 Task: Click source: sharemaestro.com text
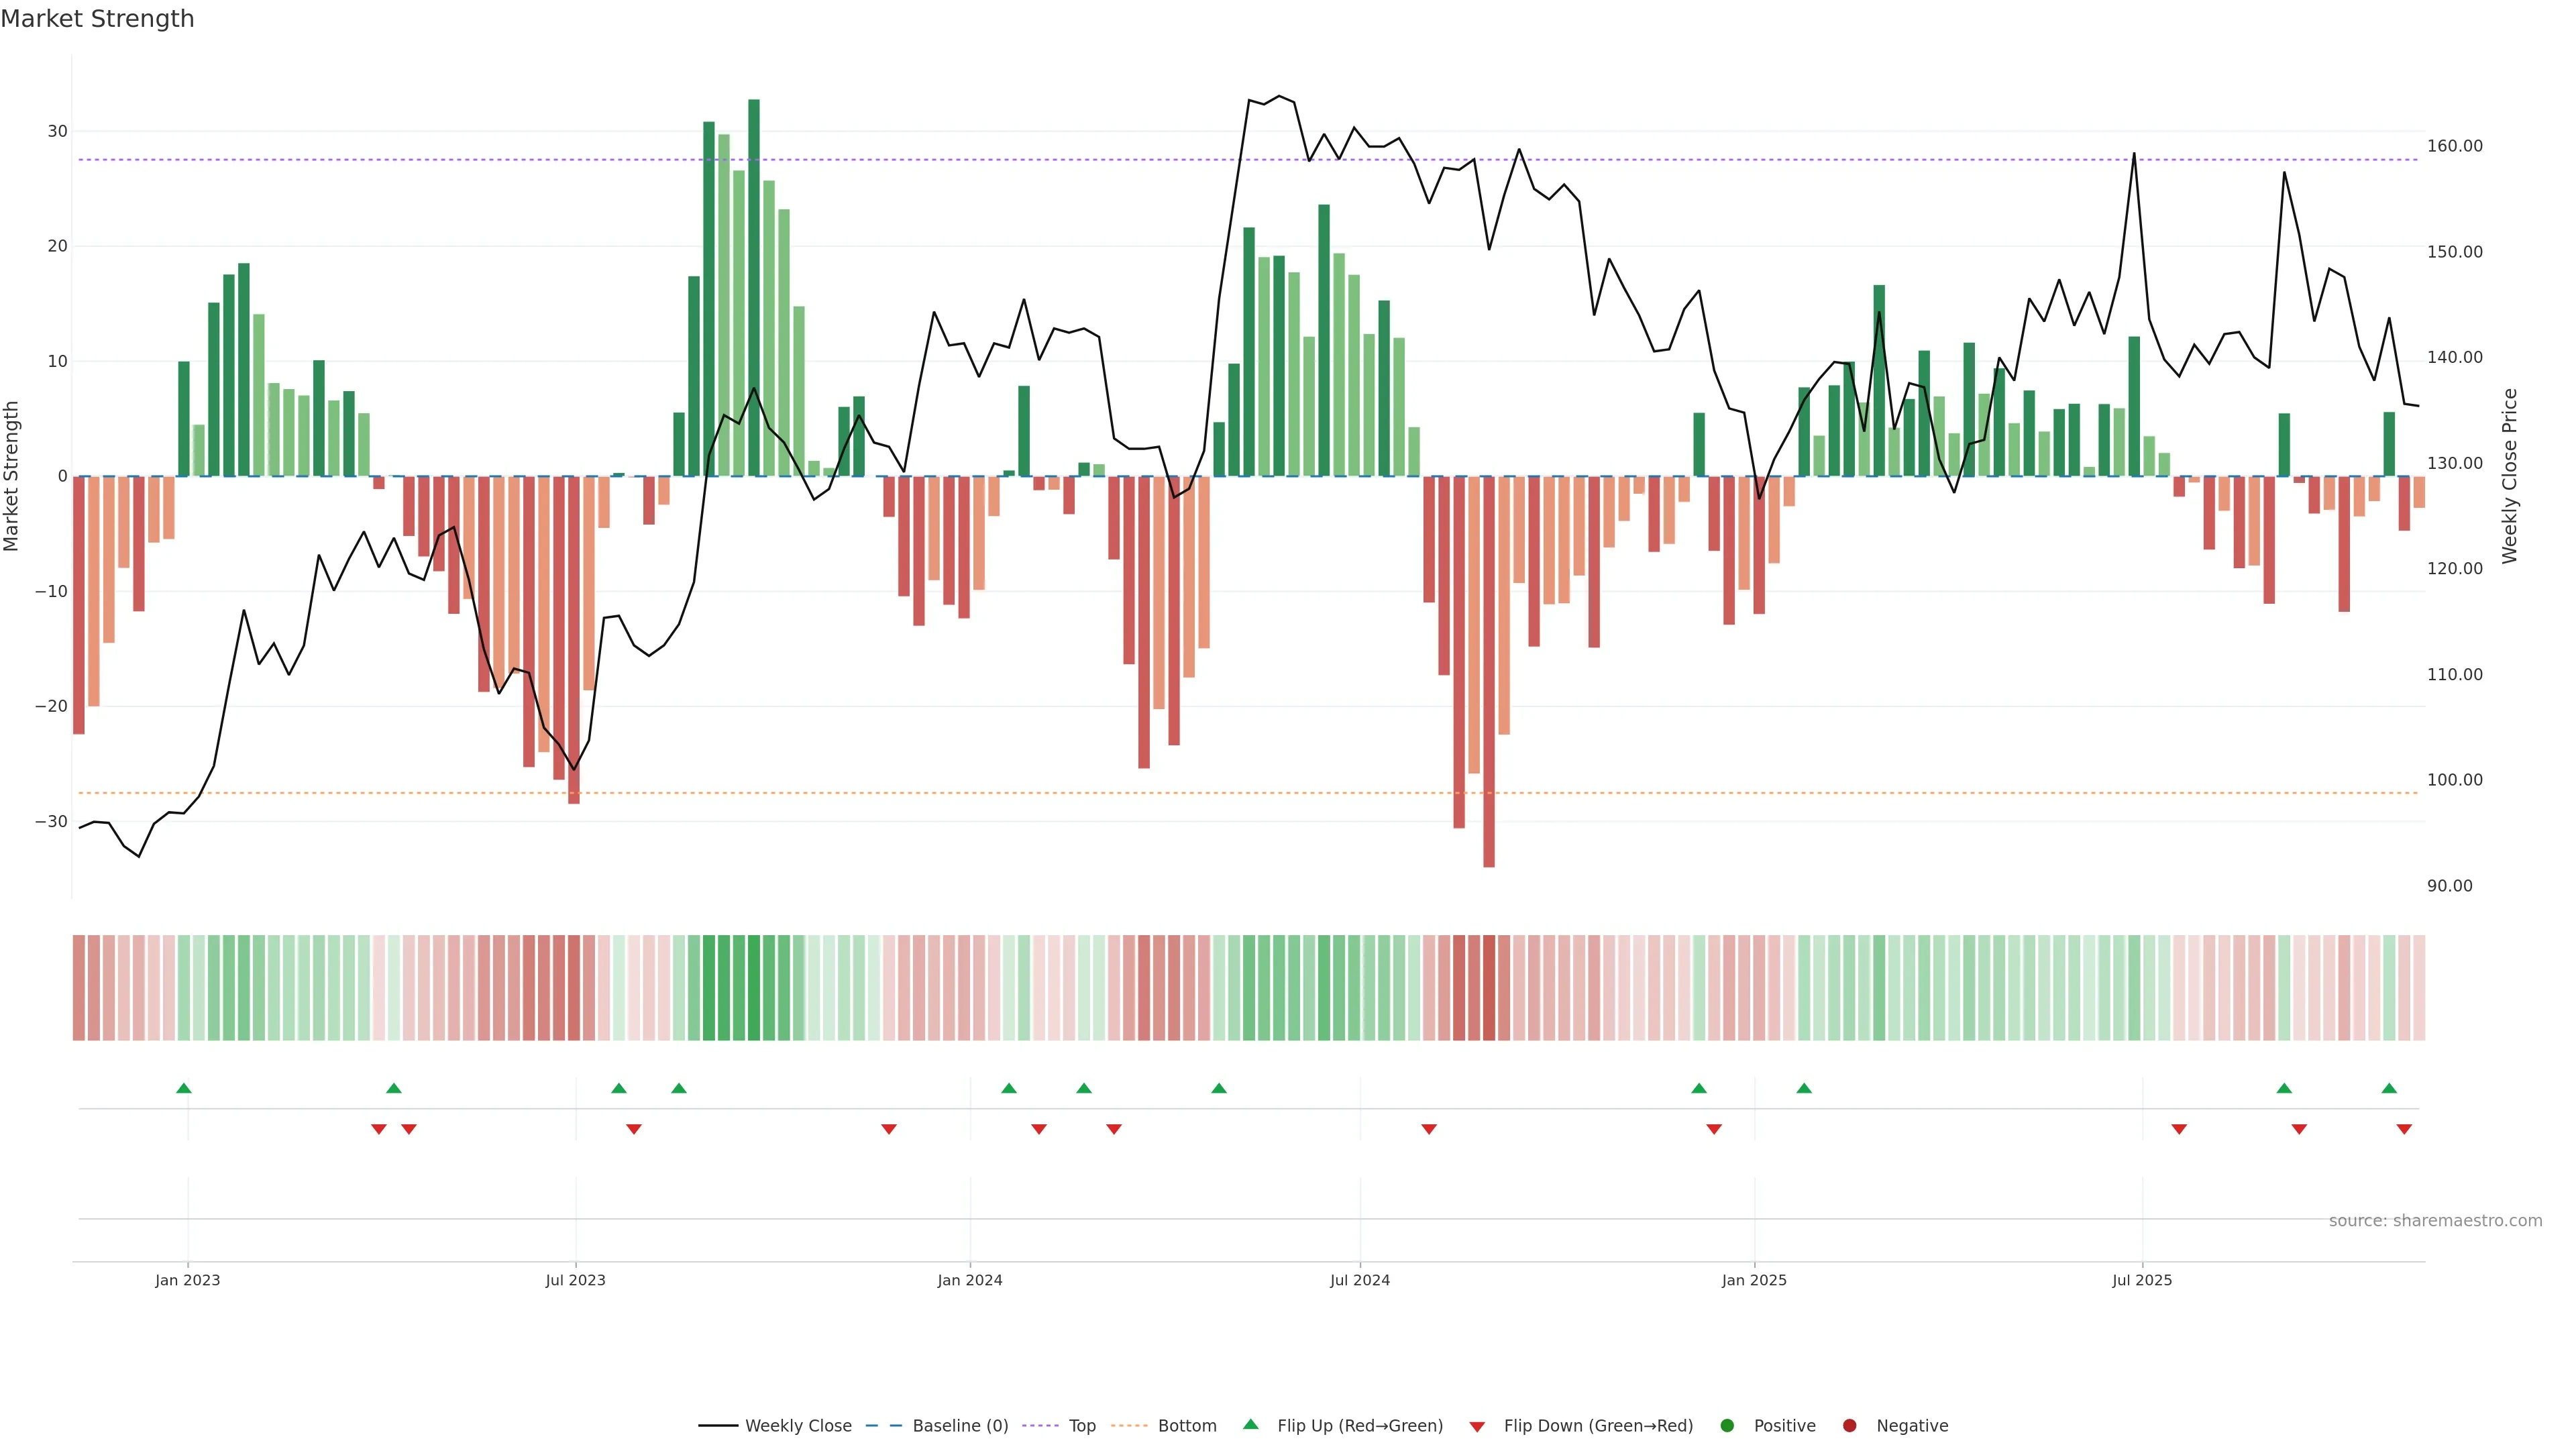(2435, 1220)
